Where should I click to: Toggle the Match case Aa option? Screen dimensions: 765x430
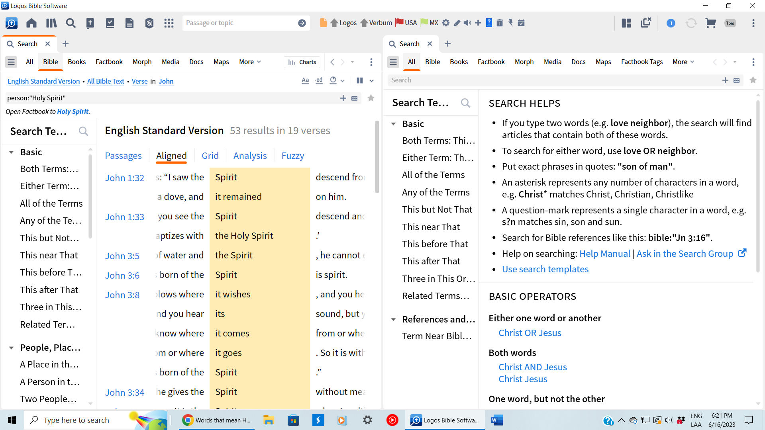coord(305,80)
